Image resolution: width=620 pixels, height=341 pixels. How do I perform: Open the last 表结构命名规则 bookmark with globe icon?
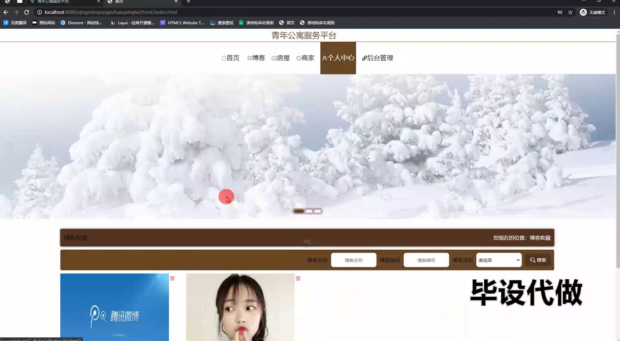(x=317, y=23)
